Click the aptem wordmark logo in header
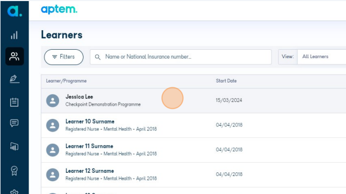The height and width of the screenshot is (194, 346). pos(59,10)
